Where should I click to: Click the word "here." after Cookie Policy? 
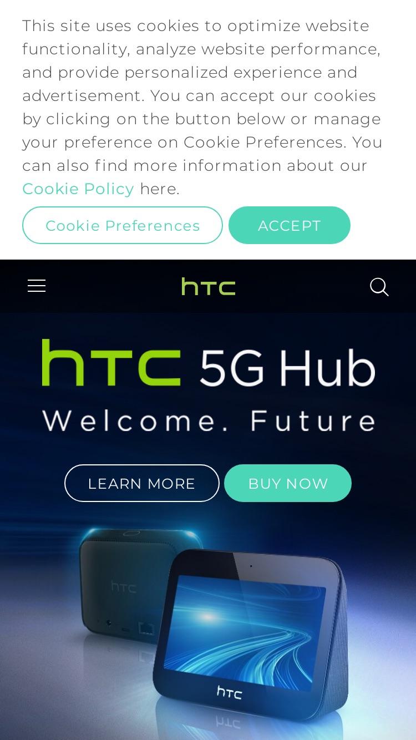tap(160, 189)
